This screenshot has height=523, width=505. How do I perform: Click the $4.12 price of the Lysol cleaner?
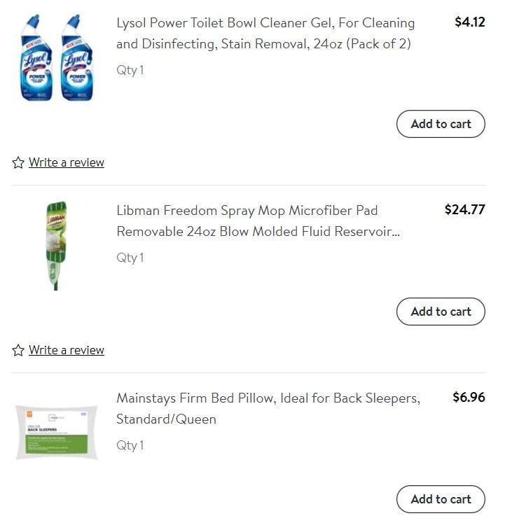[x=469, y=22]
